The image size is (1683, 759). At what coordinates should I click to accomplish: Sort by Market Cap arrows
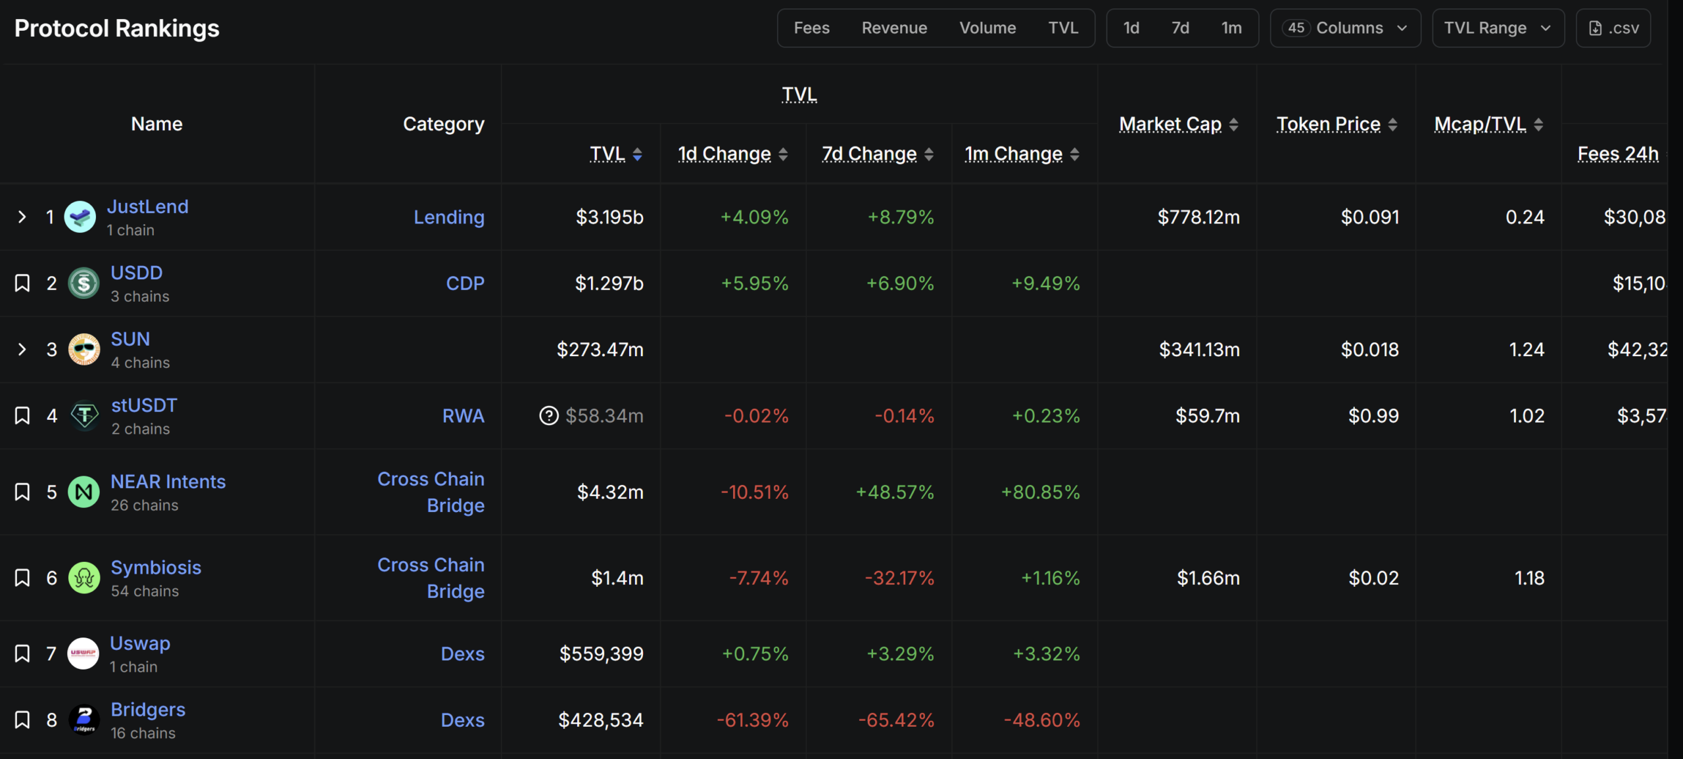point(1234,125)
